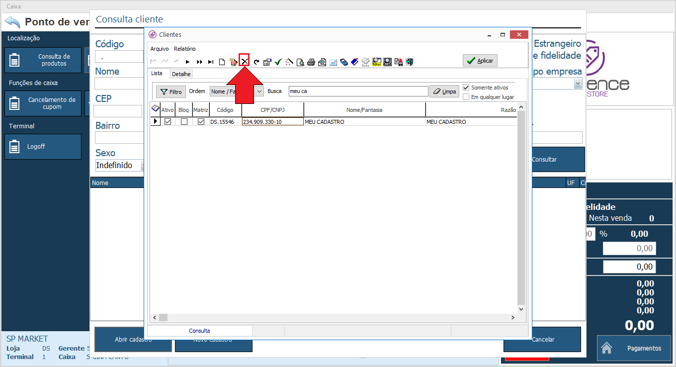Viewport: 676px width, 367px height.
Task: Click the printer icon in Clientes toolbar
Action: pos(311,62)
